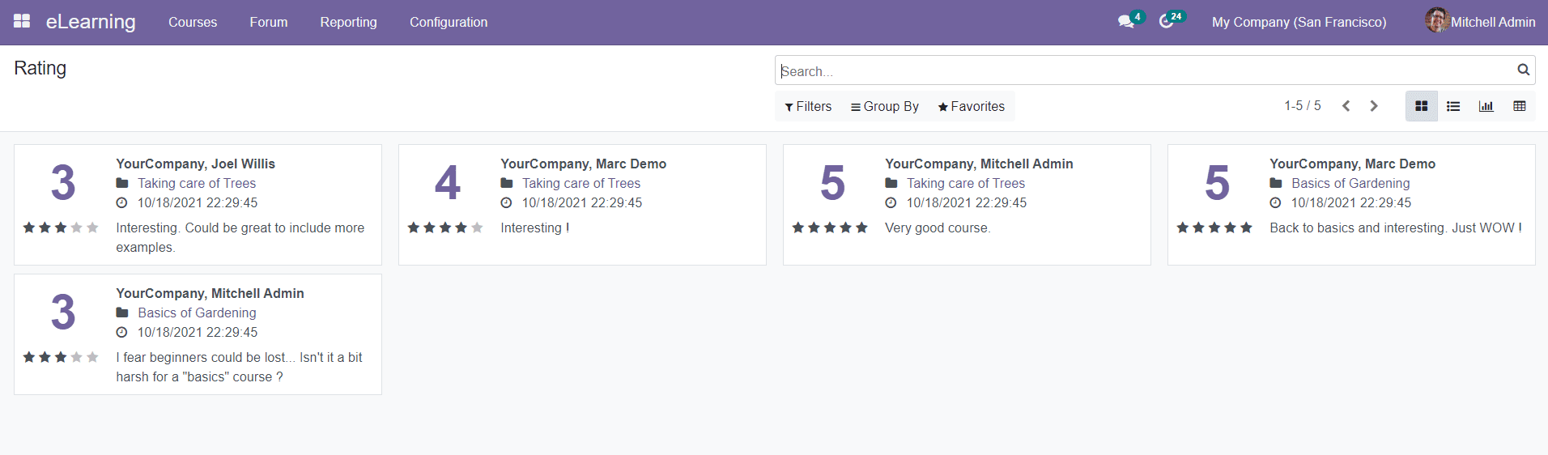Open the Mitchell Admin user menu
The image size is (1548, 455).
tap(1480, 22)
